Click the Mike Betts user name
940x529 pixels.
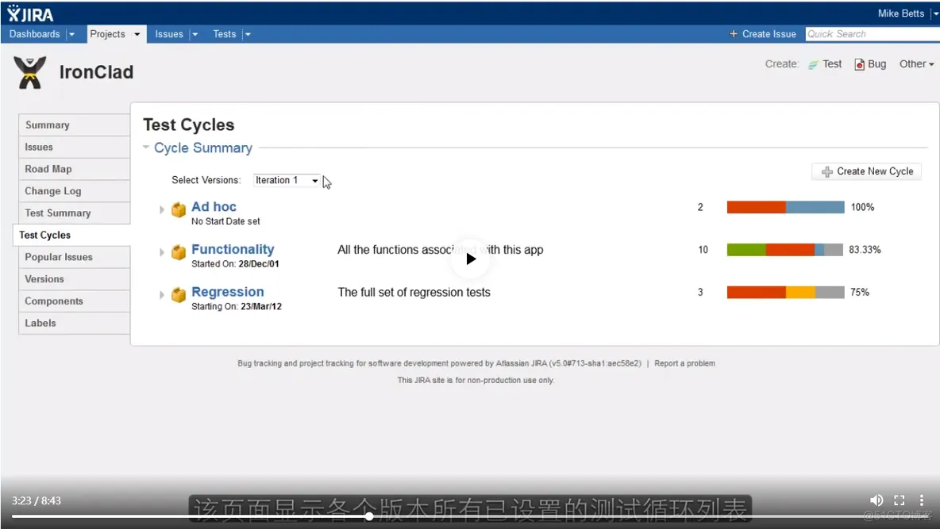(x=901, y=13)
